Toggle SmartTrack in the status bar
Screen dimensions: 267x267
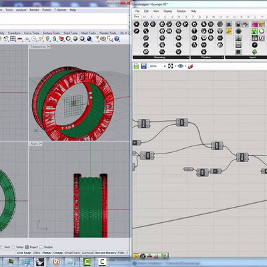click(x=72, y=253)
